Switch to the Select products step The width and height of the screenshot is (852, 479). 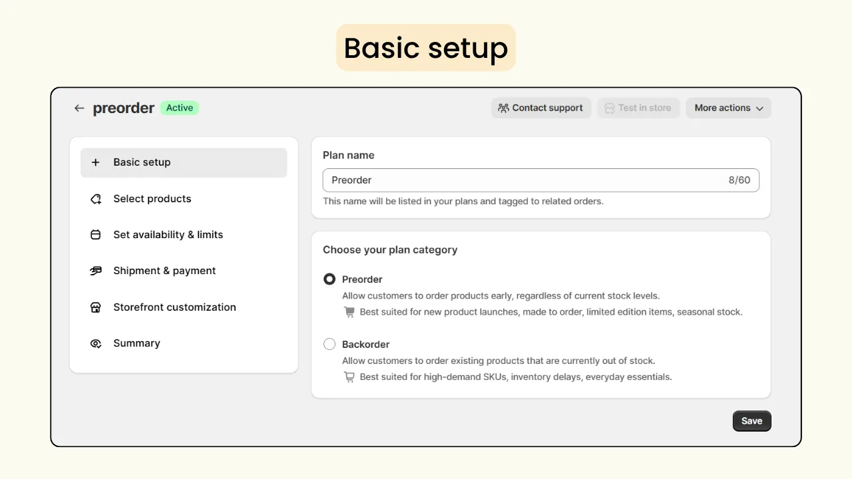[x=152, y=198]
